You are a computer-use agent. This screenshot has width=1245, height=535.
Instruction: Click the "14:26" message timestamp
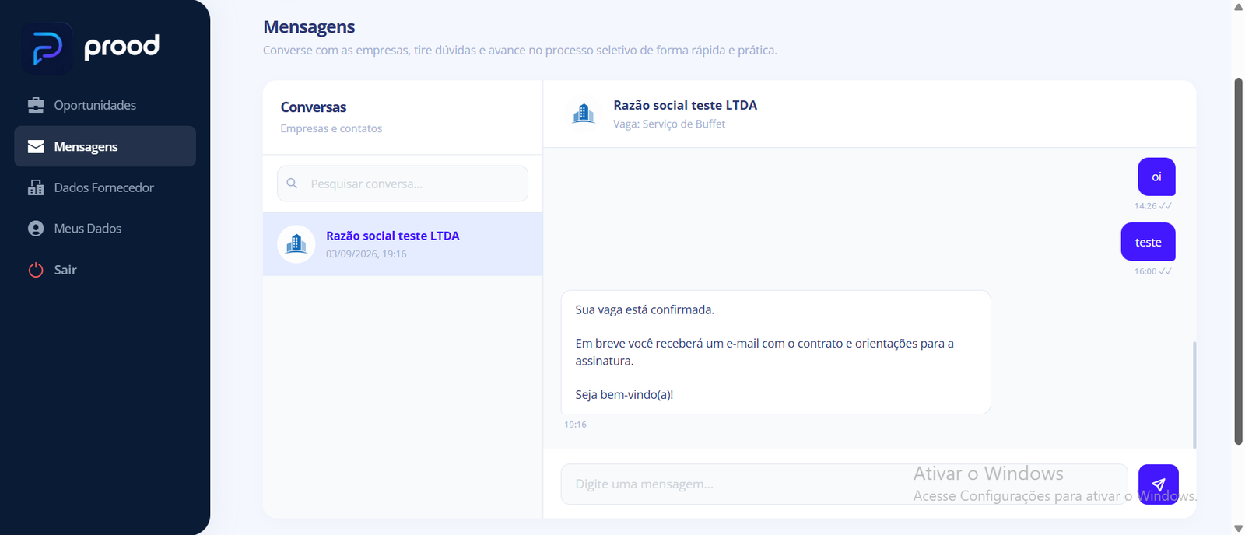(1145, 206)
